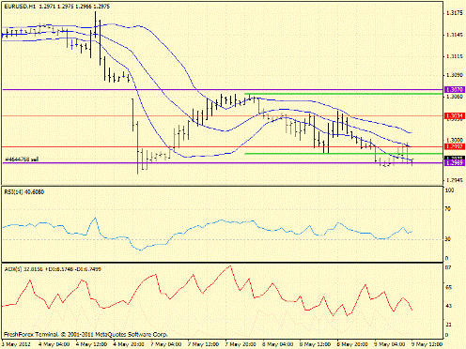Click the RSI scale value 70
This screenshot has height=349, width=466.
coord(448,208)
